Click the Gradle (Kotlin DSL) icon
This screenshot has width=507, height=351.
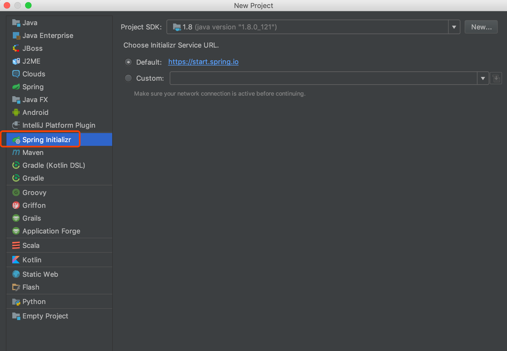coord(16,166)
